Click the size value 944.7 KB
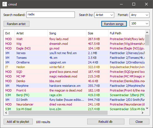 pyautogui.click(x=94, y=100)
